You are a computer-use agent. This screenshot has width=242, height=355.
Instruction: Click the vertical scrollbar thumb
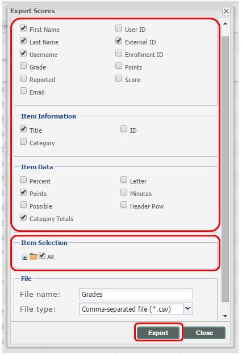click(225, 169)
